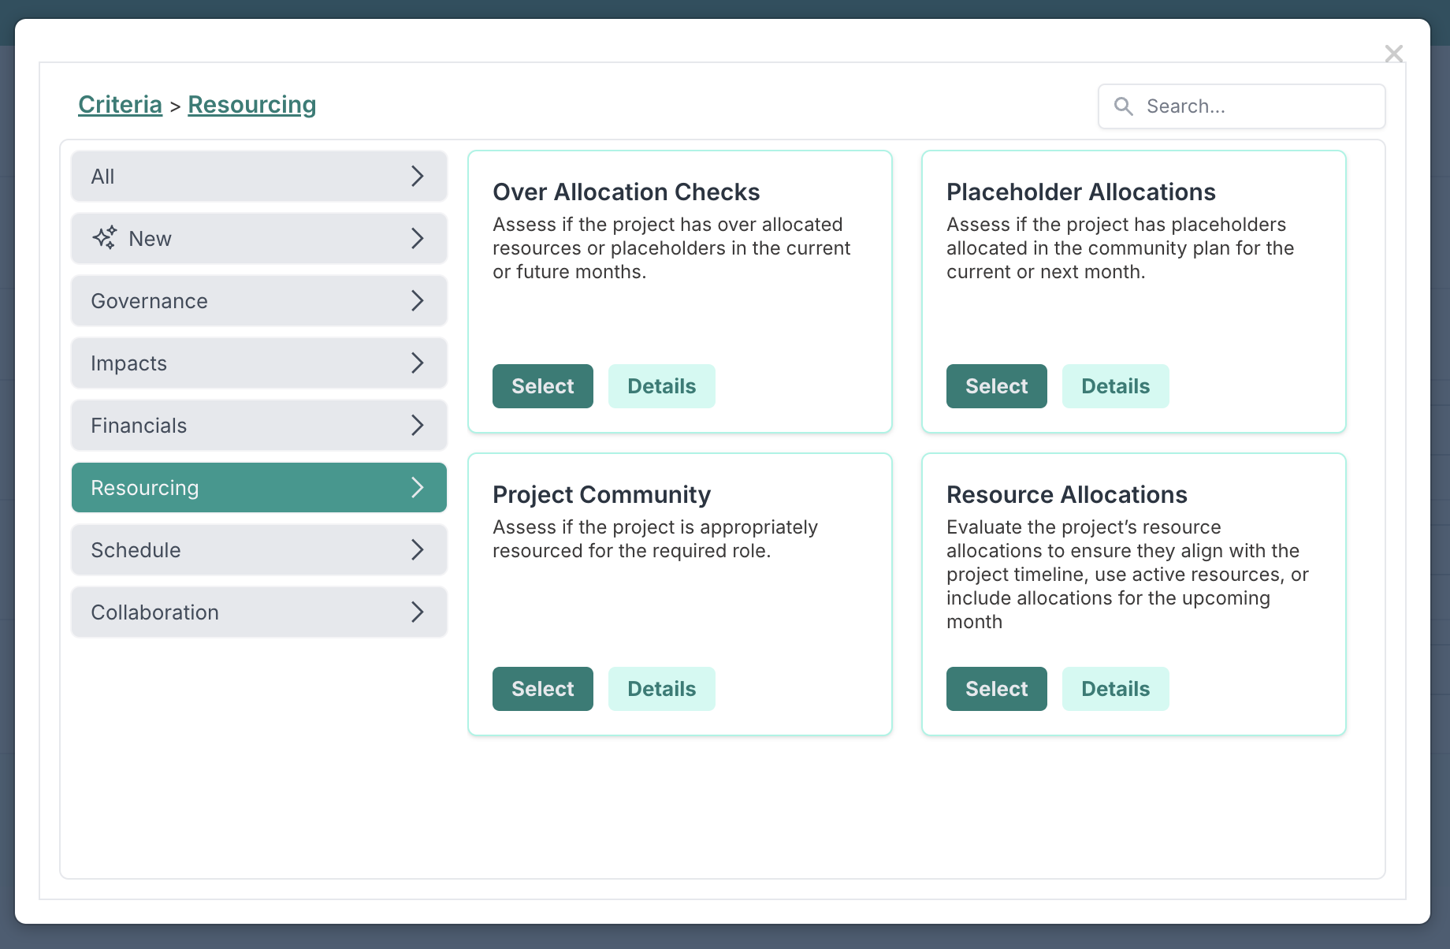Select the All category

(259, 177)
